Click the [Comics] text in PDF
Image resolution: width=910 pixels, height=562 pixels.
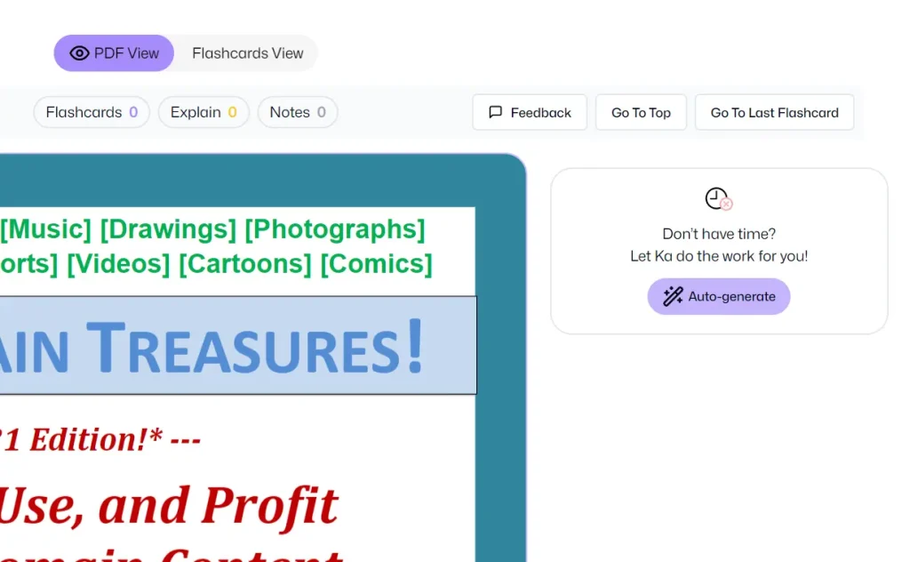(x=376, y=265)
